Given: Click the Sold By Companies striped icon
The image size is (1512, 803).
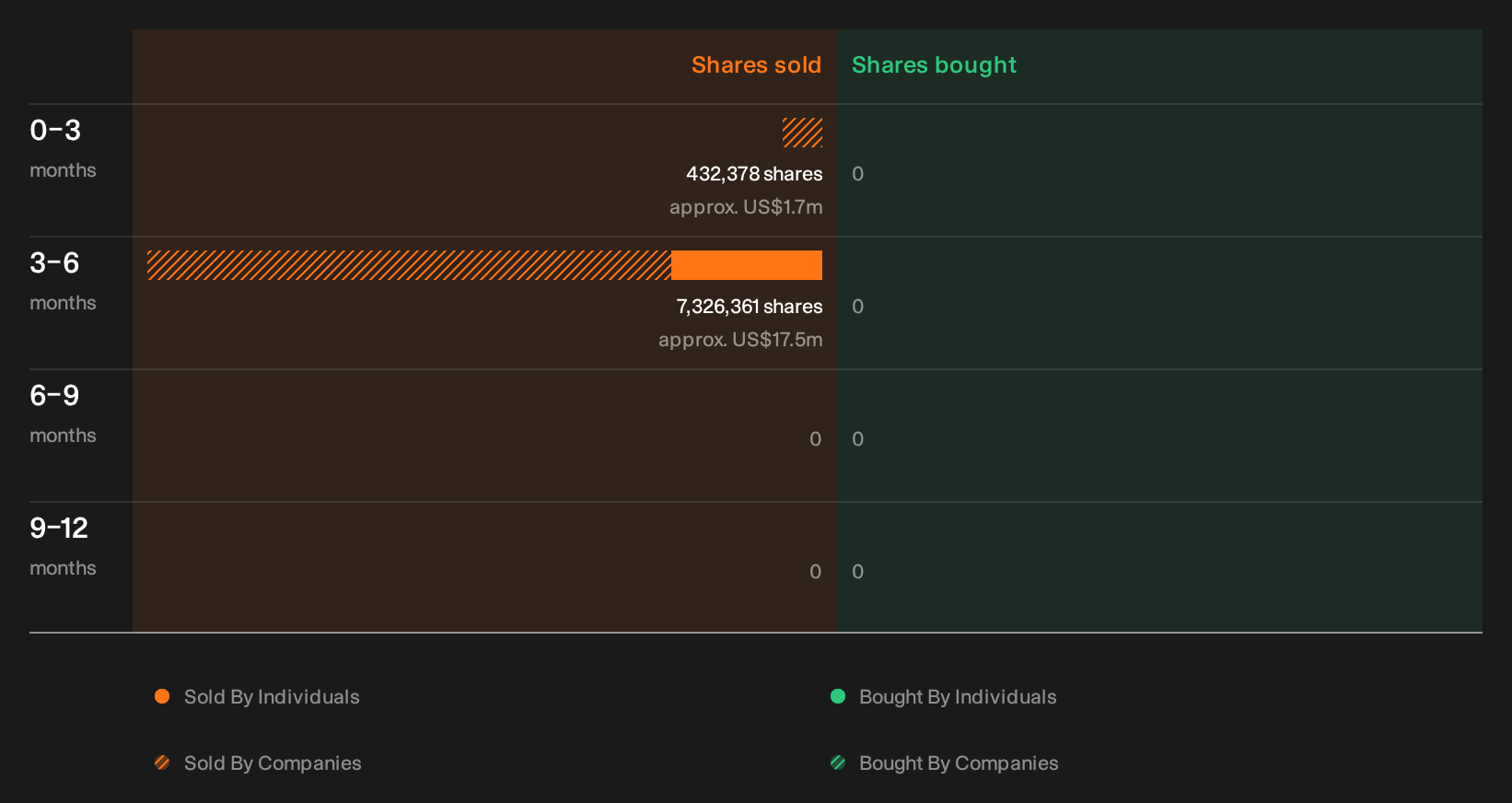Looking at the screenshot, I should (x=162, y=762).
